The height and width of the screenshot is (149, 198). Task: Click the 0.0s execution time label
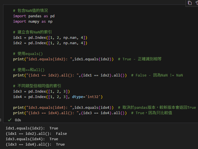click(x=18, y=120)
